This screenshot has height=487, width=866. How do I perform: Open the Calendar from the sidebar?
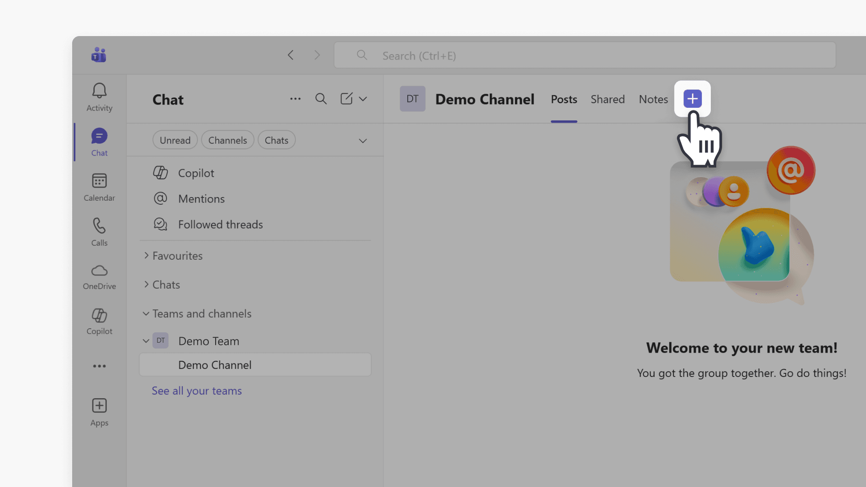coord(99,186)
